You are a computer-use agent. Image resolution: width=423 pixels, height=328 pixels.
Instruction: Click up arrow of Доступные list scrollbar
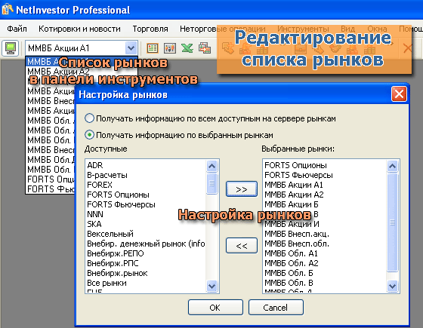tap(211, 166)
